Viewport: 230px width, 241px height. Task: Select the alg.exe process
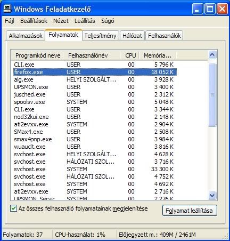pyautogui.click(x=95, y=79)
